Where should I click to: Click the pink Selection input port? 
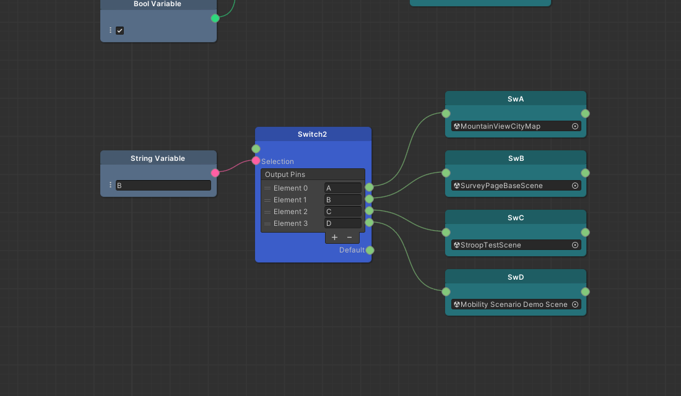click(256, 161)
